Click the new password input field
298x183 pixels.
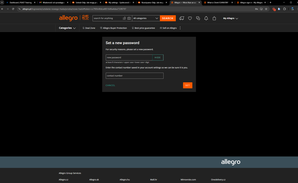[x=129, y=58]
